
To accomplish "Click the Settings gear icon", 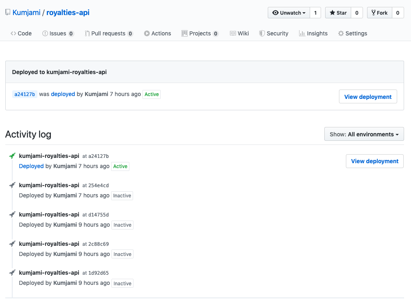I will pos(341,33).
